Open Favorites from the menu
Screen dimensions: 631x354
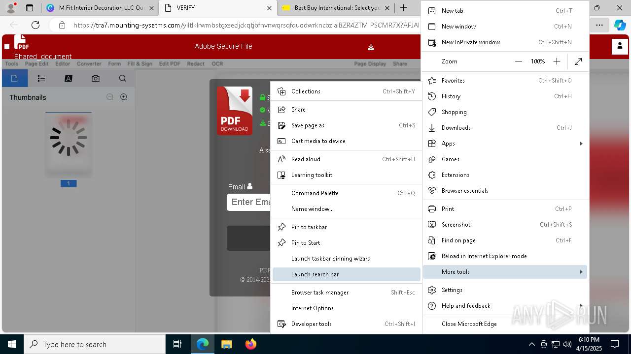click(x=506, y=81)
